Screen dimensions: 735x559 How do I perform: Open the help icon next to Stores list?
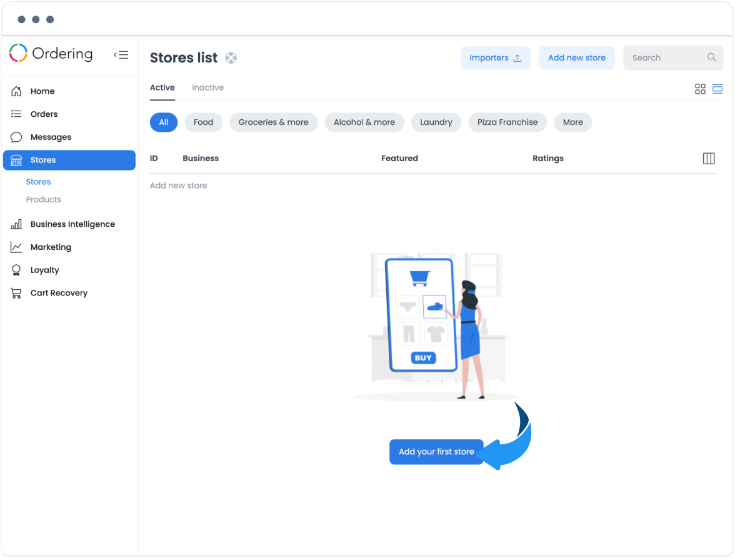tap(231, 58)
